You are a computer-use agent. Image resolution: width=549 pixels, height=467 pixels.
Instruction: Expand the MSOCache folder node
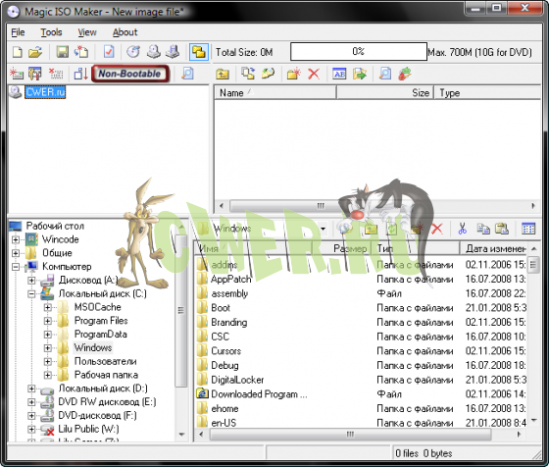[x=48, y=308]
